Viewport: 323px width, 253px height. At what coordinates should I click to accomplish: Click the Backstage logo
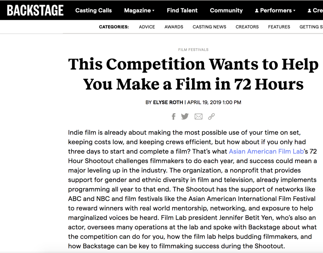tap(35, 10)
